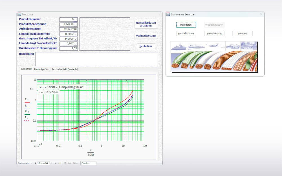Click Herstellerdaten anzeigen button

(x=146, y=24)
